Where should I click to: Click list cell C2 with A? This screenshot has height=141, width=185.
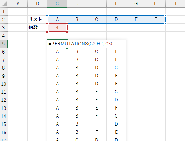pos(57,20)
